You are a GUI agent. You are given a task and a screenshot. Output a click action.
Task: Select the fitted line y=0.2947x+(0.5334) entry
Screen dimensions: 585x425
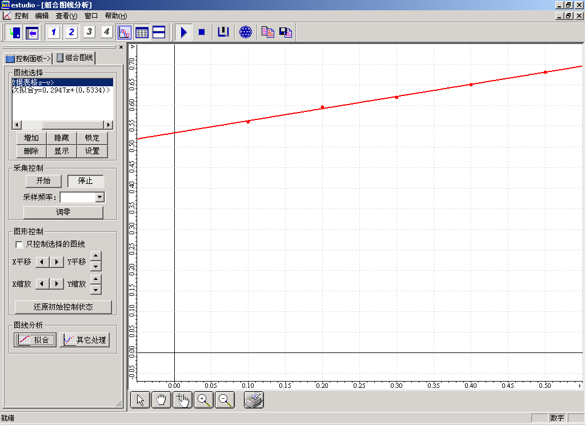click(62, 90)
